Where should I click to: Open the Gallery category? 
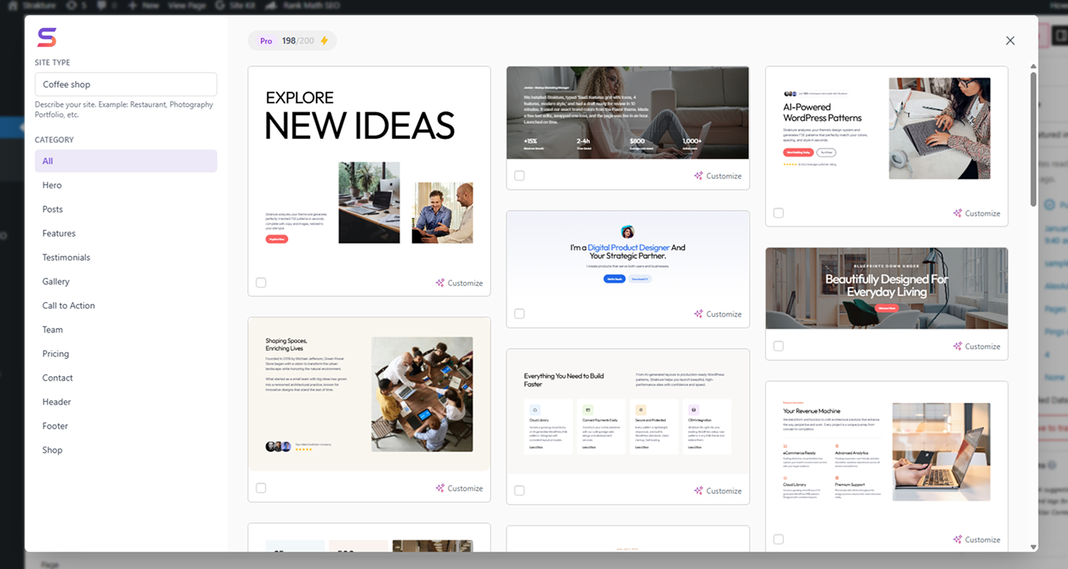126,282
